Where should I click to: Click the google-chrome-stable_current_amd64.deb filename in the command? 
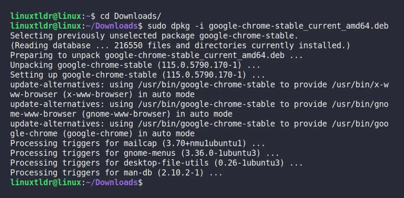click(x=298, y=26)
